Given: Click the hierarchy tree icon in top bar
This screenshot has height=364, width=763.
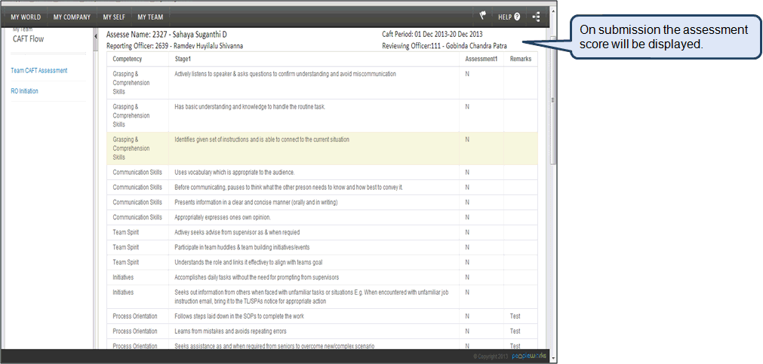Looking at the screenshot, I should click(537, 17).
